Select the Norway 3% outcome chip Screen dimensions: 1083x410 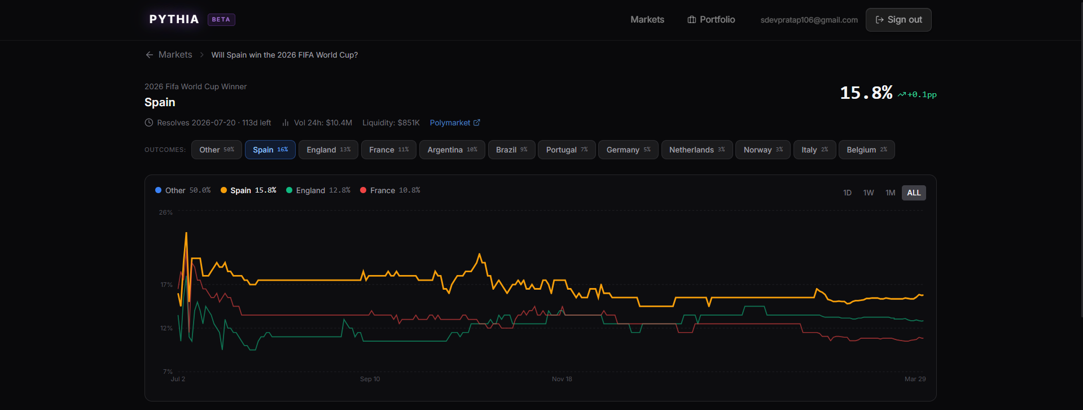(x=763, y=150)
